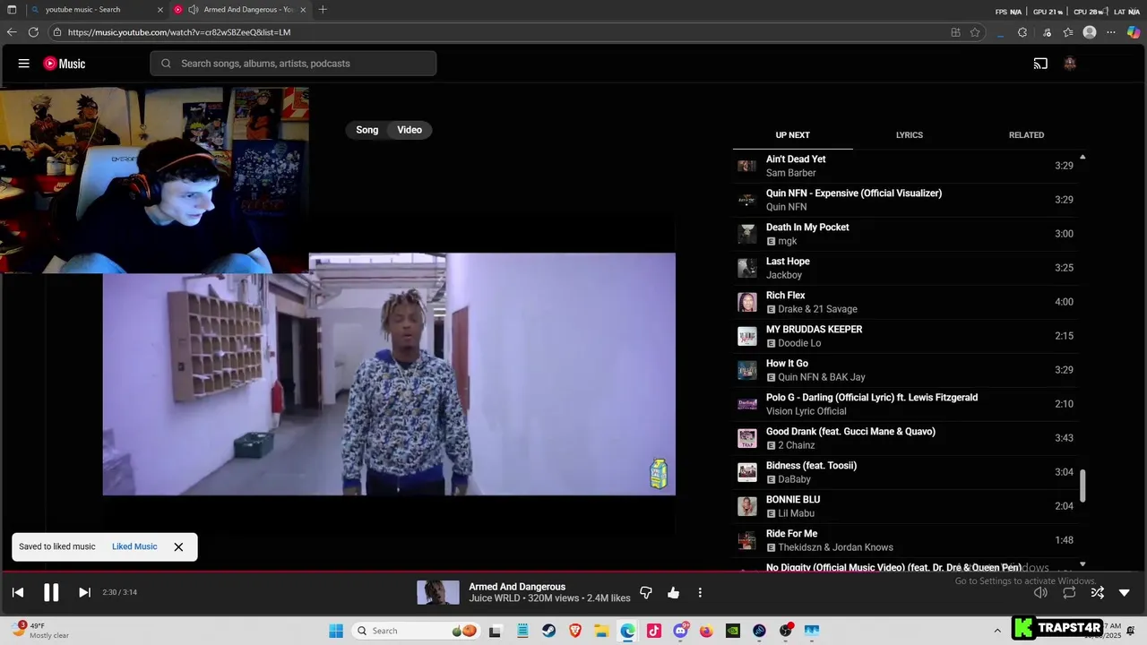
Task: Click the Juice WRLD artist name in player bar
Action: pyautogui.click(x=494, y=598)
